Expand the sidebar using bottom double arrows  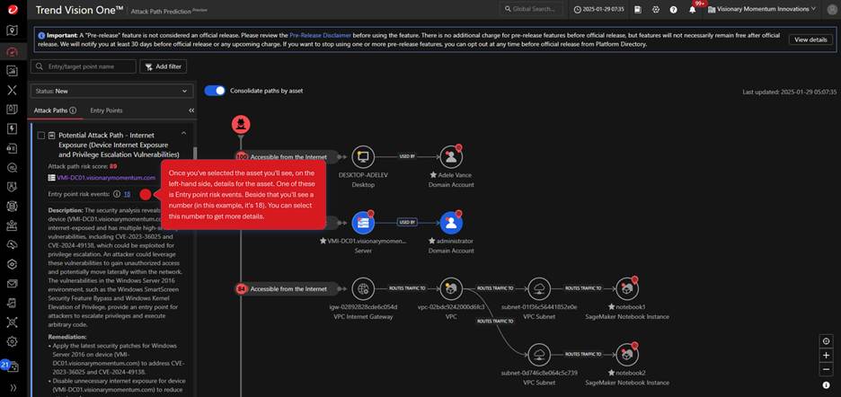[x=13, y=387]
